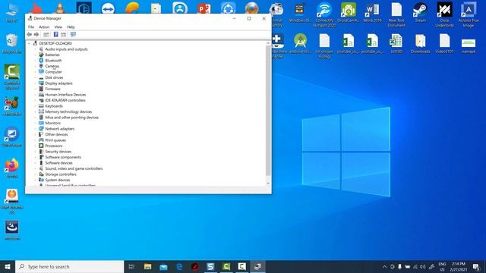Image resolution: width=486 pixels, height=273 pixels.
Task: Expand the Cameras node arrow
Action: [x=36, y=66]
